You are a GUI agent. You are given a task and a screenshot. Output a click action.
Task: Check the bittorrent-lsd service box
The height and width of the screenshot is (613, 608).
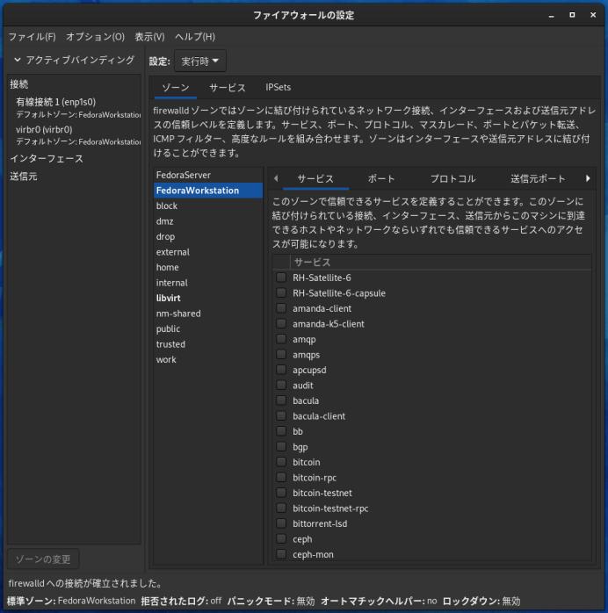pyautogui.click(x=281, y=523)
